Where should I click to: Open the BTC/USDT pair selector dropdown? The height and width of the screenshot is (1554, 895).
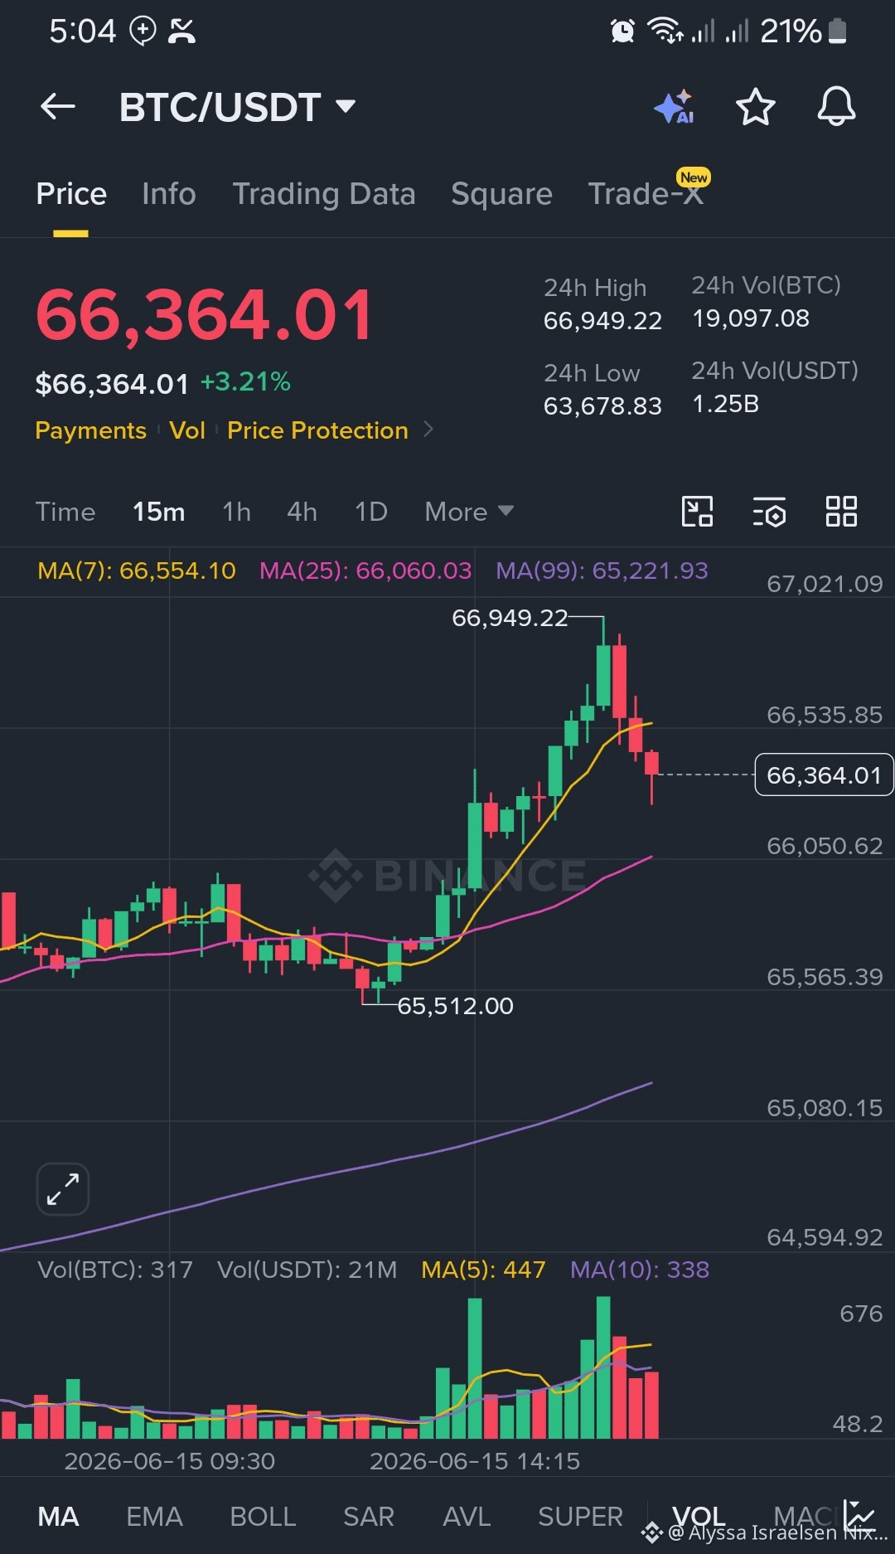click(237, 107)
